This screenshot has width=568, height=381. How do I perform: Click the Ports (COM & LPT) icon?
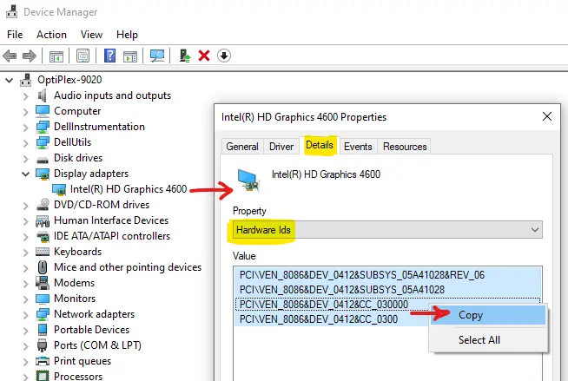coord(43,345)
